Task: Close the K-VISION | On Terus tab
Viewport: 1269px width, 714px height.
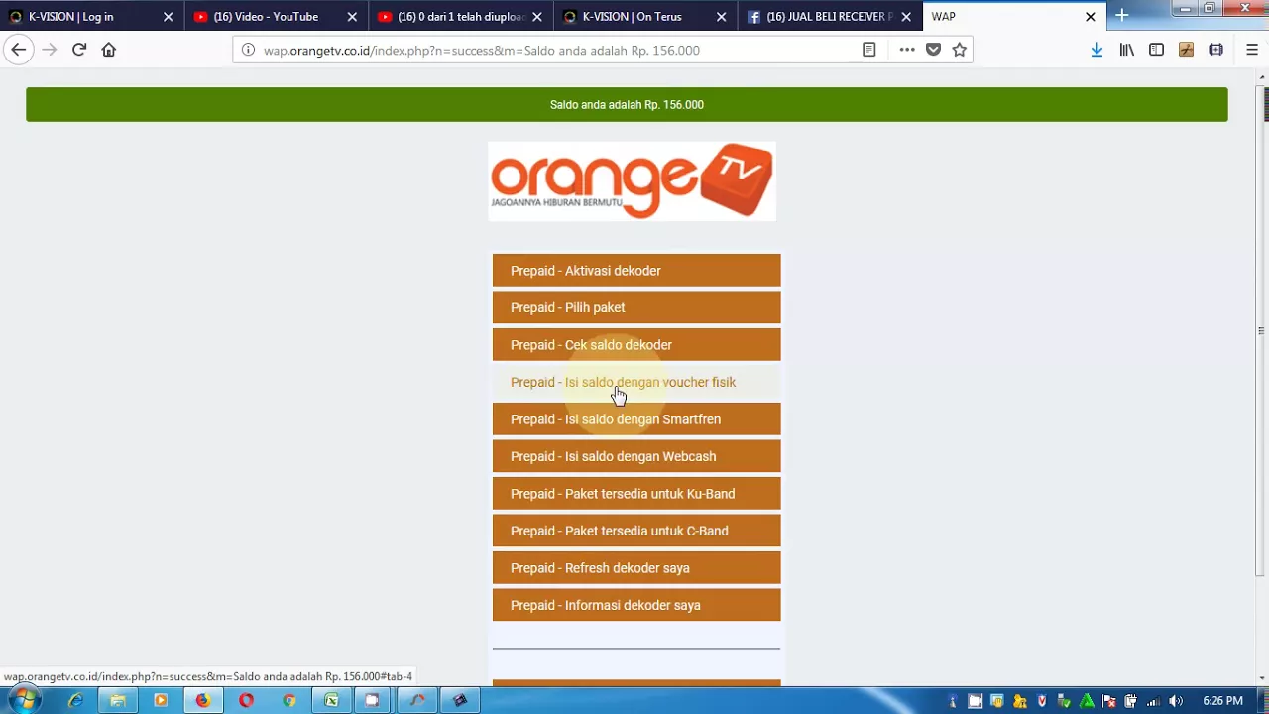Action: tap(721, 17)
